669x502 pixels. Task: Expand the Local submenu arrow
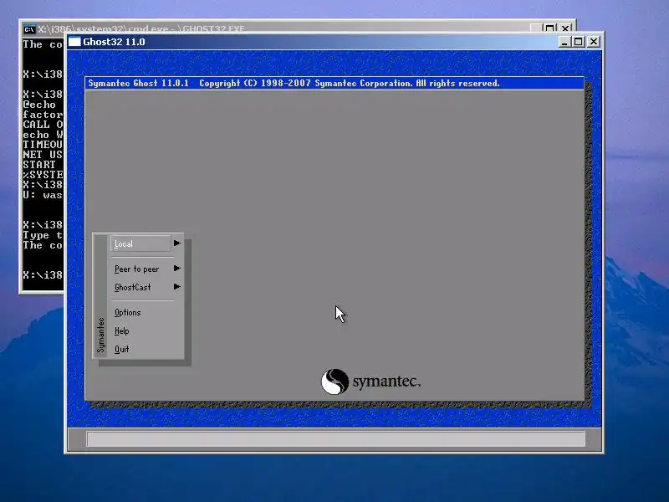pos(177,243)
